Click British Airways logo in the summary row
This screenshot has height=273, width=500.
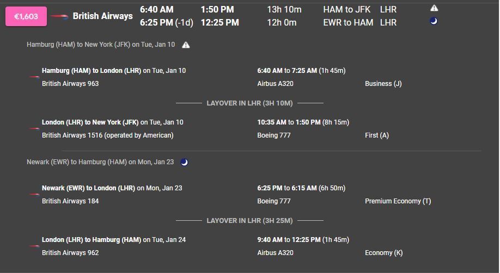click(x=59, y=16)
